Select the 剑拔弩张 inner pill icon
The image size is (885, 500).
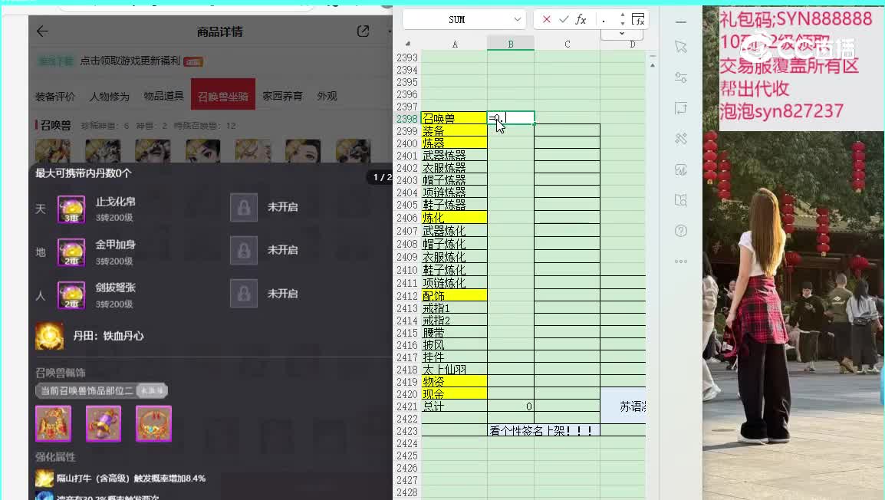point(71,295)
